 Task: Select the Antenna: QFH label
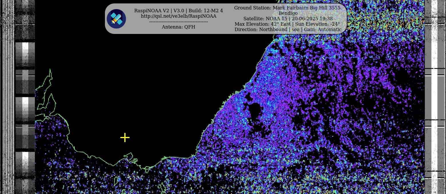click(x=178, y=27)
